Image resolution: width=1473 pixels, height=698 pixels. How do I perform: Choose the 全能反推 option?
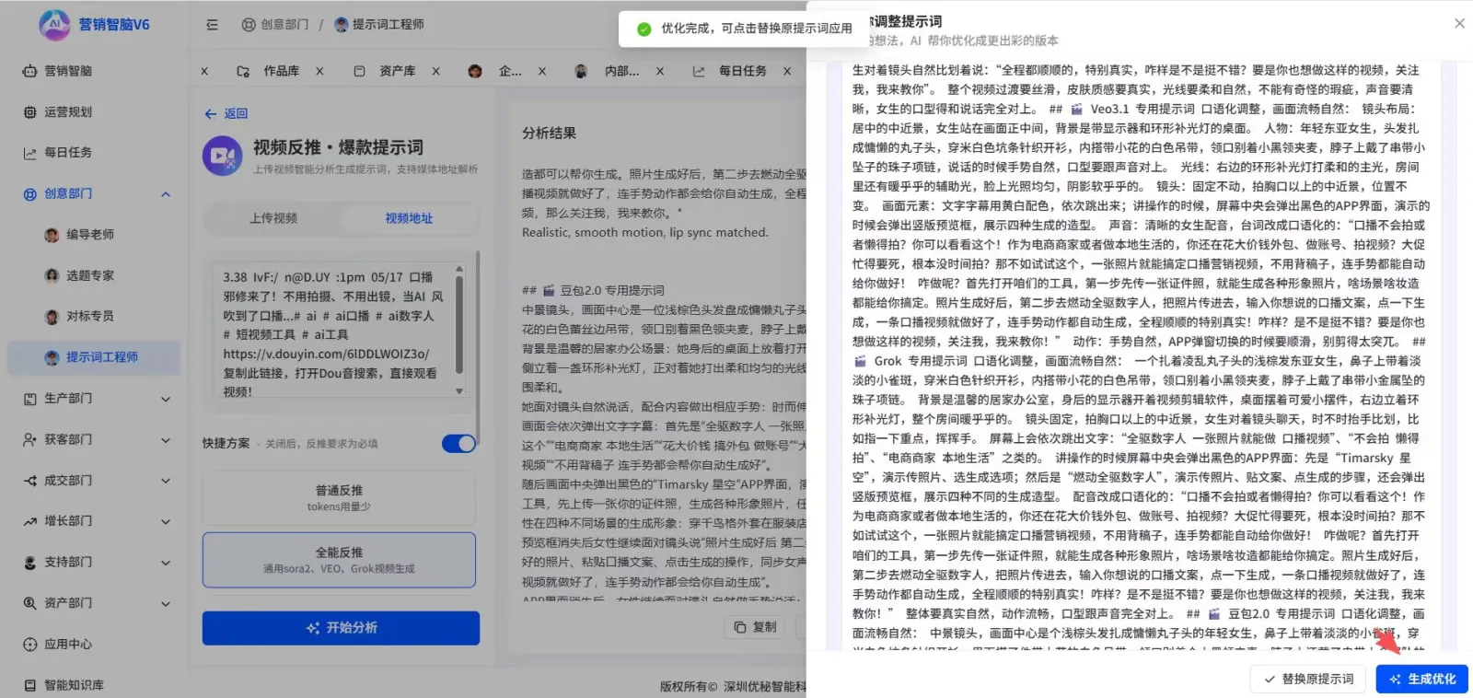(339, 560)
